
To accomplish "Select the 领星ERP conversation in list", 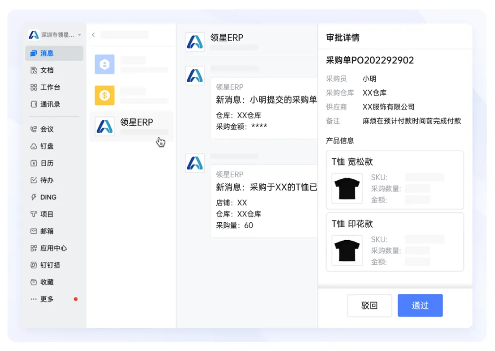I will pyautogui.click(x=132, y=126).
